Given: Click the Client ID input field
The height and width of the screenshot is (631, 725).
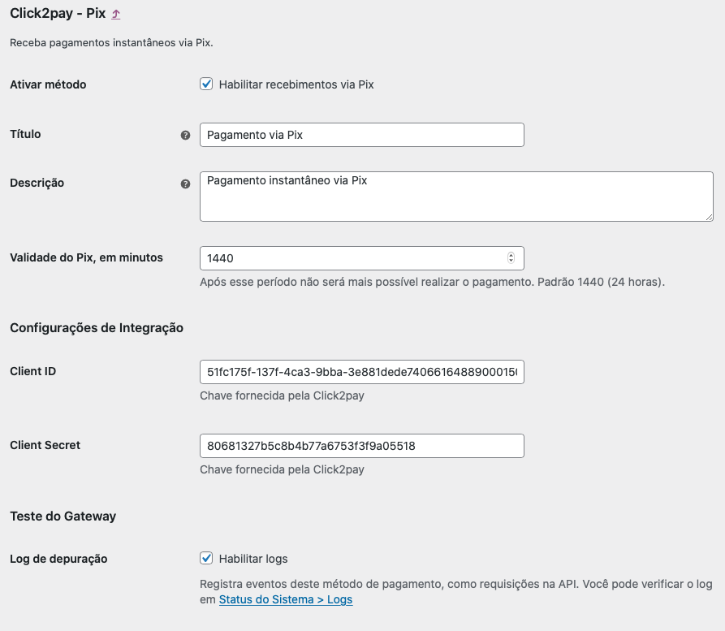Looking at the screenshot, I should (361, 371).
